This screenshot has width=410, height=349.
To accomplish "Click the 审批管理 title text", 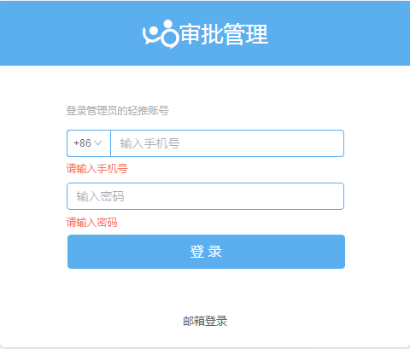I will click(225, 34).
